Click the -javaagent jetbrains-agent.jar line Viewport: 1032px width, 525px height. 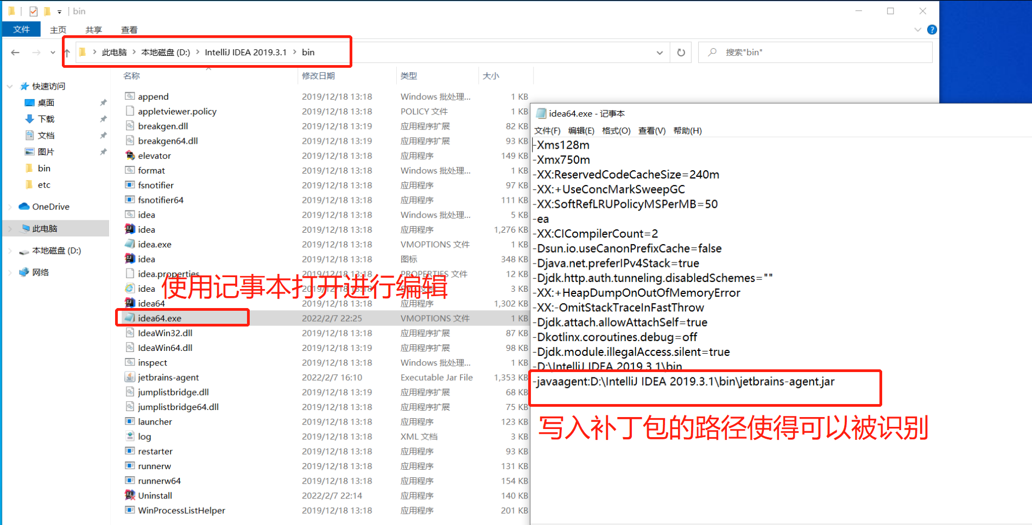point(684,382)
